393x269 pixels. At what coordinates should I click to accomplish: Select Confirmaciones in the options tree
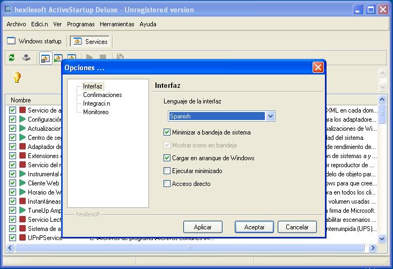(102, 95)
